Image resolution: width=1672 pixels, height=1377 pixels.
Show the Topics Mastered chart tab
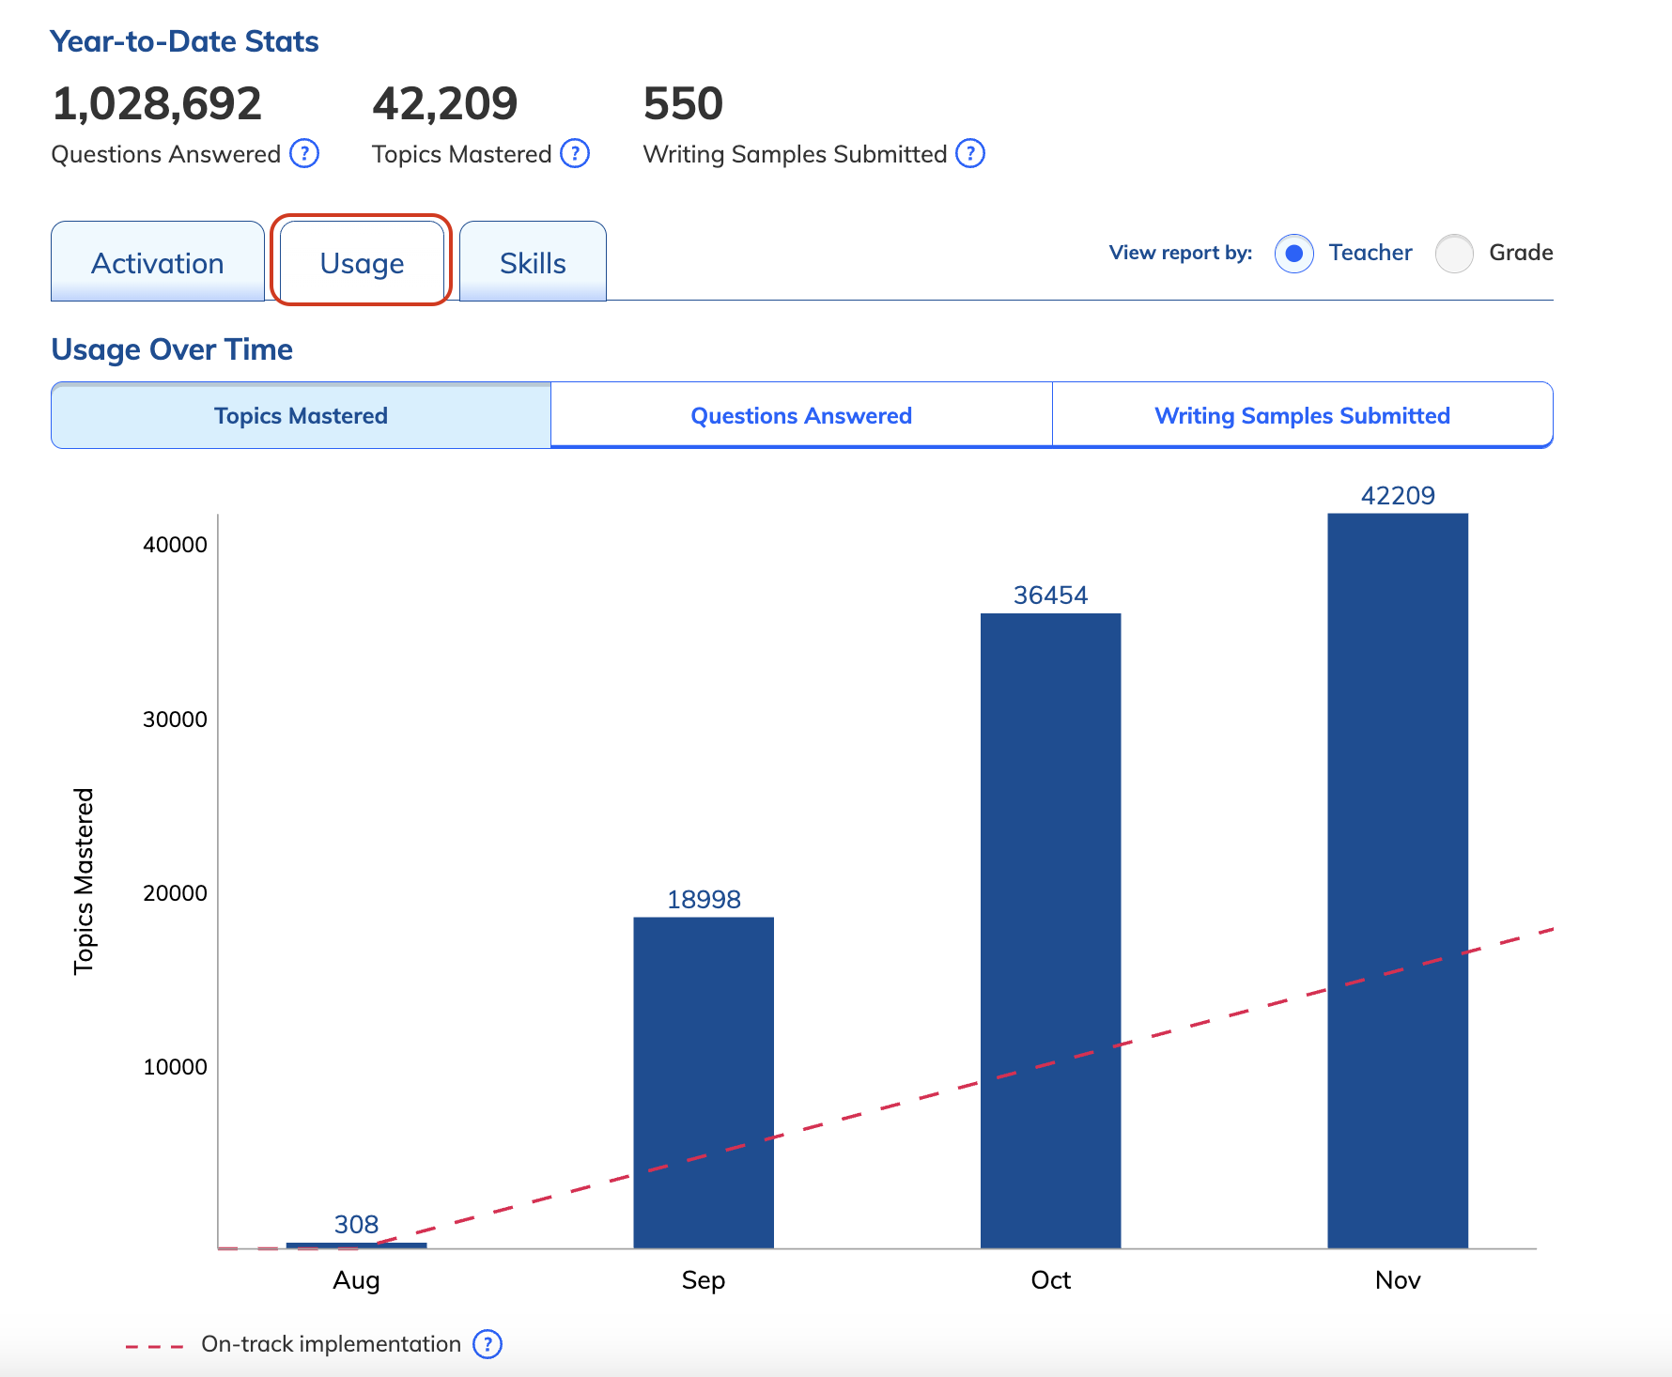pyautogui.click(x=301, y=415)
